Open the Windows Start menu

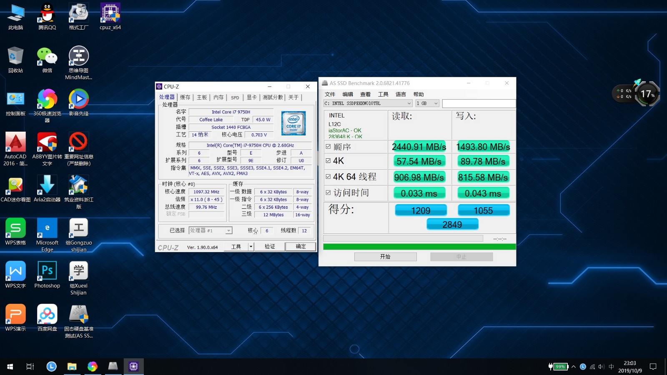click(10, 367)
